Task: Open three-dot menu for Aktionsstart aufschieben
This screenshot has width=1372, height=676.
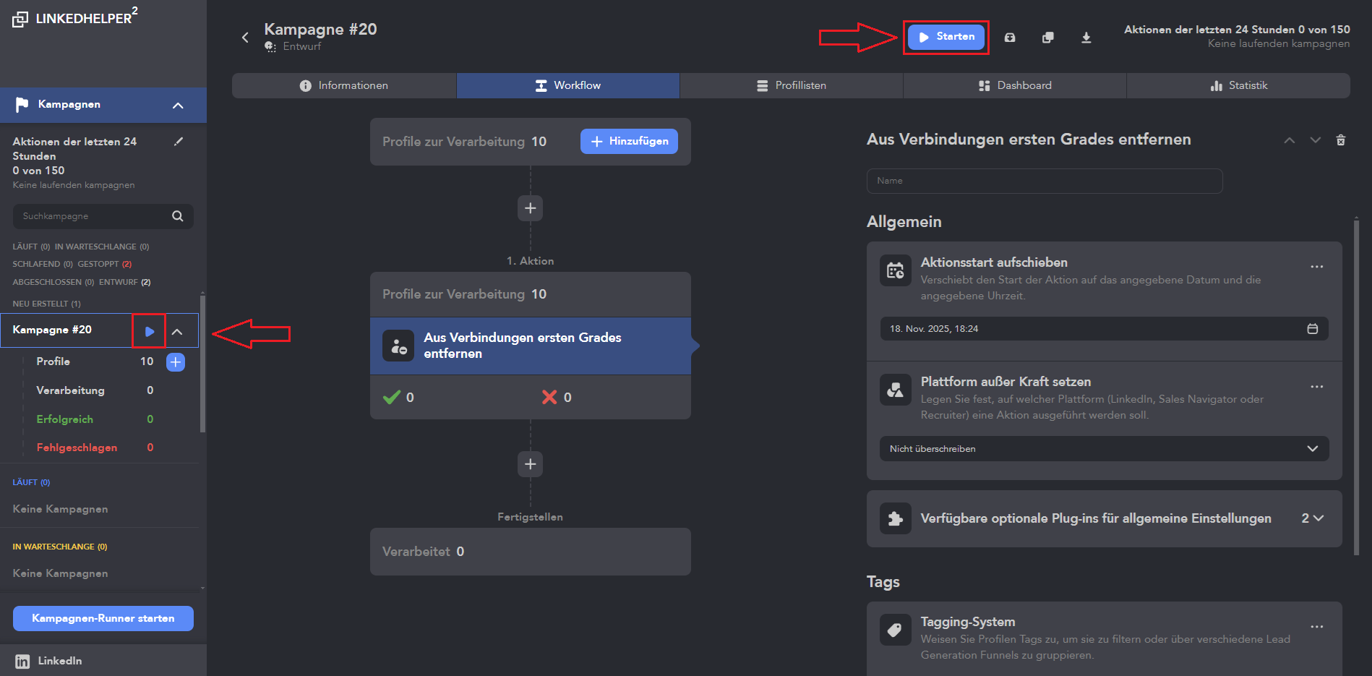Action: pyautogui.click(x=1316, y=267)
